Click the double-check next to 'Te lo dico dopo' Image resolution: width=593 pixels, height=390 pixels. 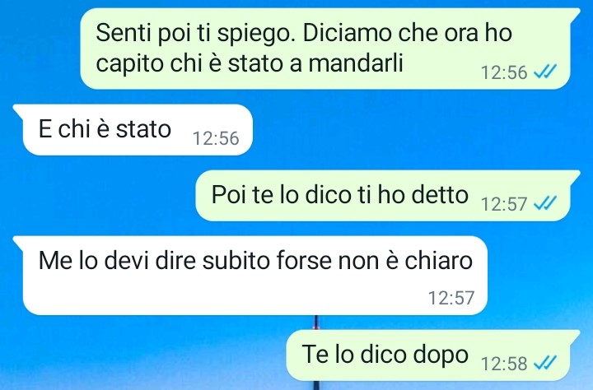tap(545, 363)
